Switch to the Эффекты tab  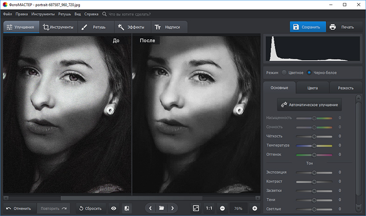[132, 27]
